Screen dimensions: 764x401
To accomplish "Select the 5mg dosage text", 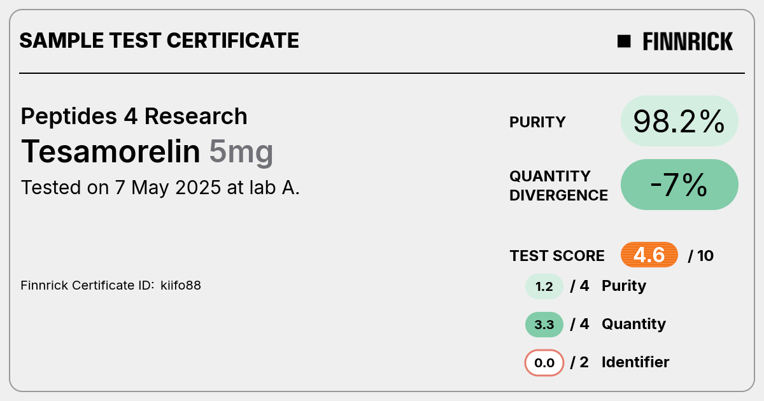I will [x=241, y=153].
